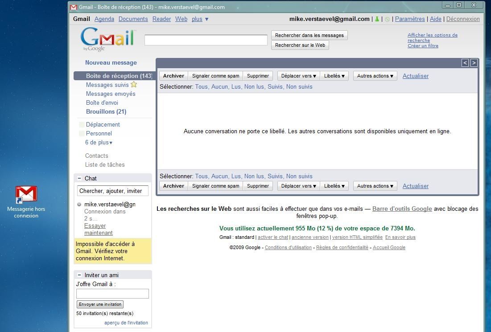Click Essayer maintenant in the chat panel

(98, 230)
